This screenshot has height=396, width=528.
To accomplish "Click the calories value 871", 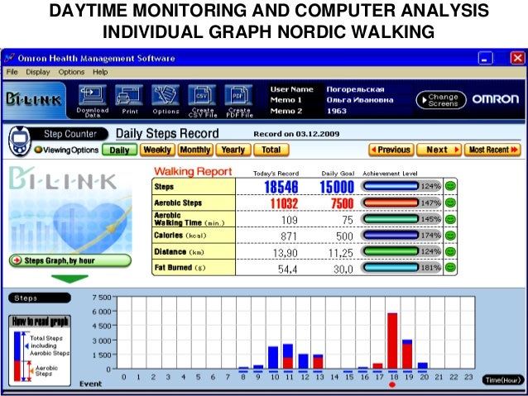I will tap(289, 236).
